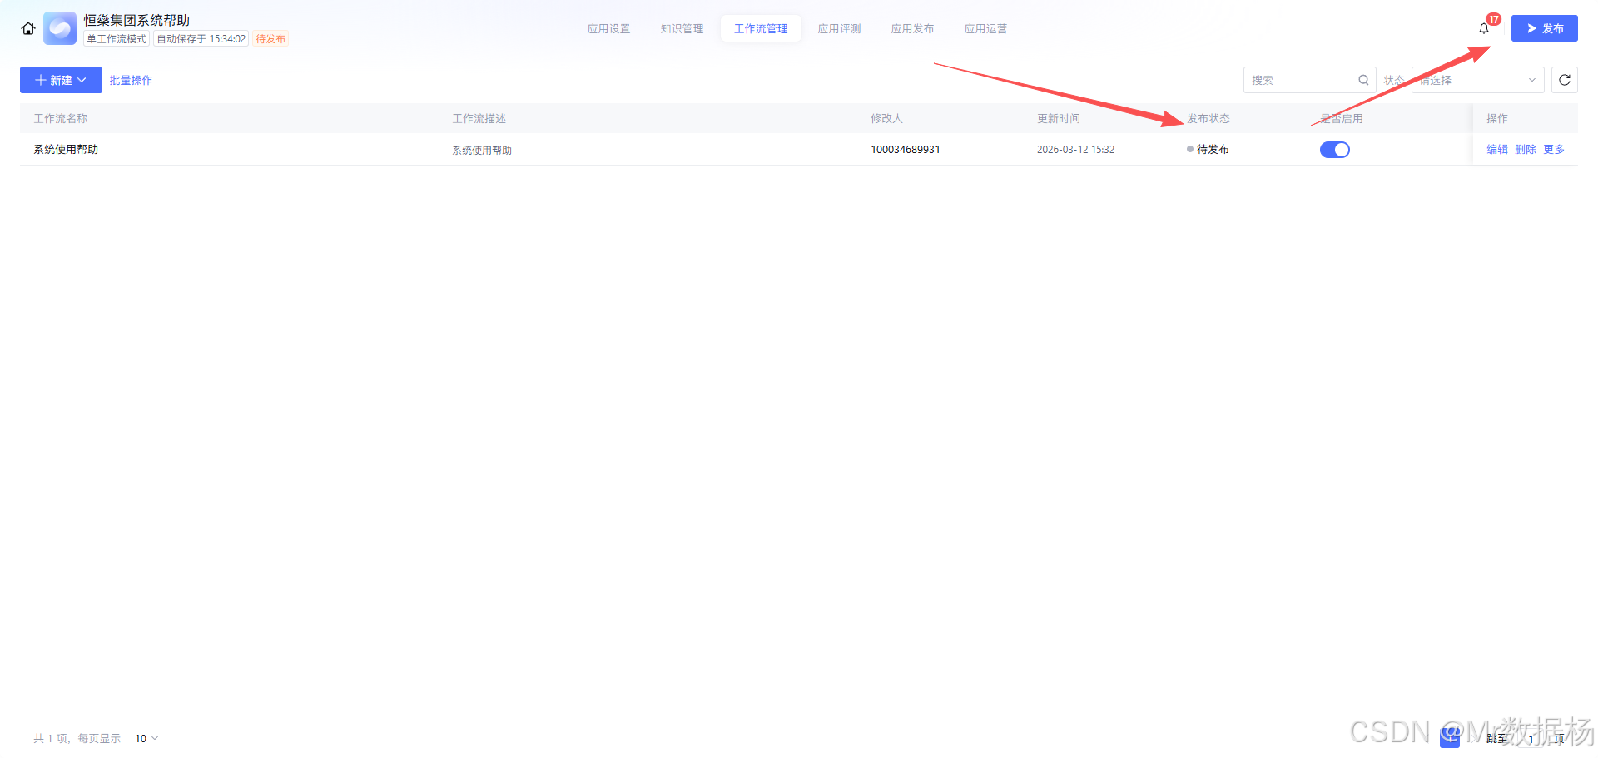Open the page size 10 dropdown

(x=146, y=738)
